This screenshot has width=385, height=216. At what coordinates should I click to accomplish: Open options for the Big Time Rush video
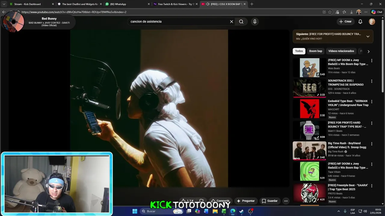point(372,144)
